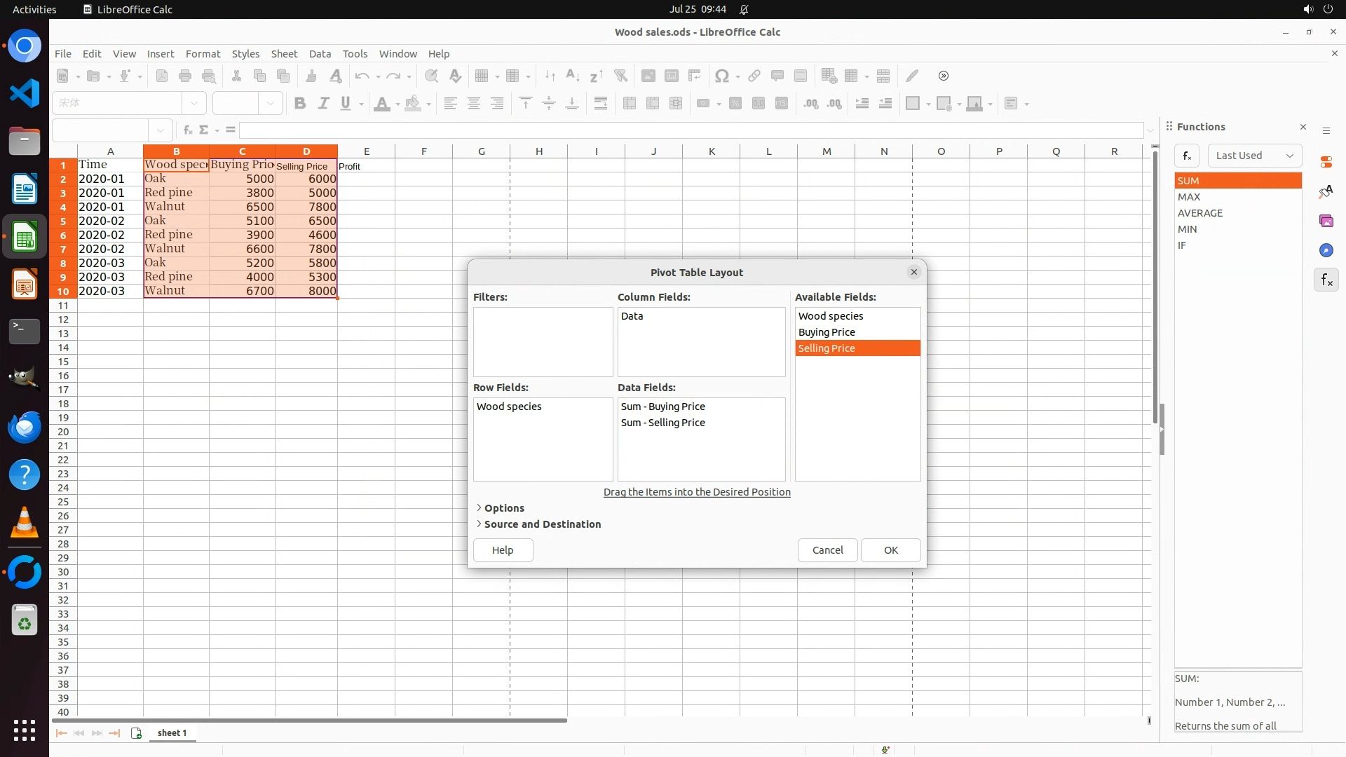Toggle Bold formatting
The width and height of the screenshot is (1346, 757).
coord(300,103)
